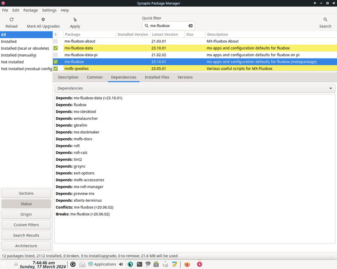Viewport: 337px width, 269px height.
Task: Toggle the mx-fluxbox-about status checkbox
Action: 56,41
